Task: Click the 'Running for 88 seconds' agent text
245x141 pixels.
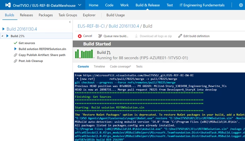Action: point(142,58)
